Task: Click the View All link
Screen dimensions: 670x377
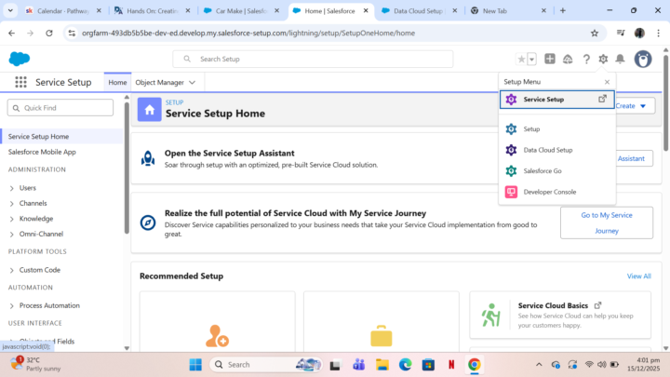Action: pos(638,276)
